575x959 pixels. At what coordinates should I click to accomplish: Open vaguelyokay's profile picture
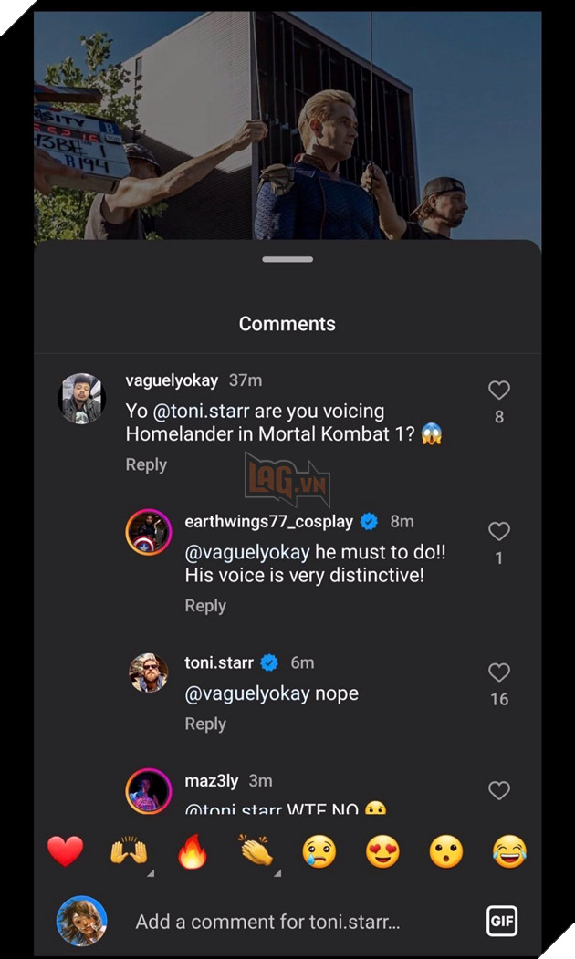click(82, 398)
